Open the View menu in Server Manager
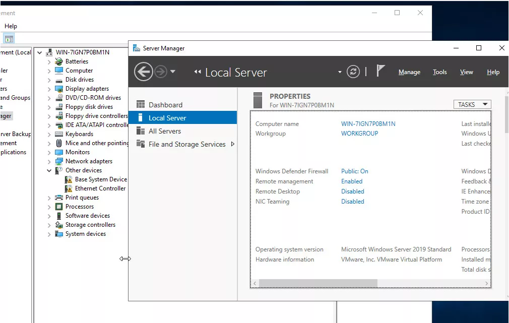509x323 pixels. click(x=467, y=72)
